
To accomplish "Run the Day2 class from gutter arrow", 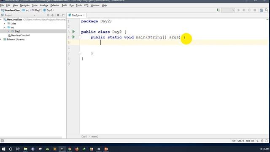I will 74,32.
